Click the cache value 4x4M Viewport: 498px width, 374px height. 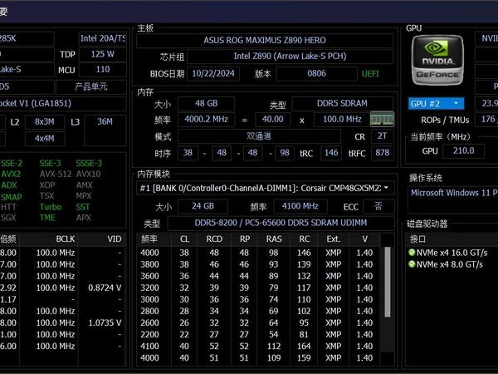pos(45,138)
